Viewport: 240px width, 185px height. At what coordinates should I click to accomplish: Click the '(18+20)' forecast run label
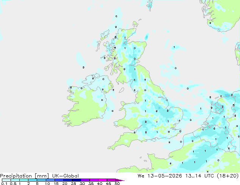228,176
